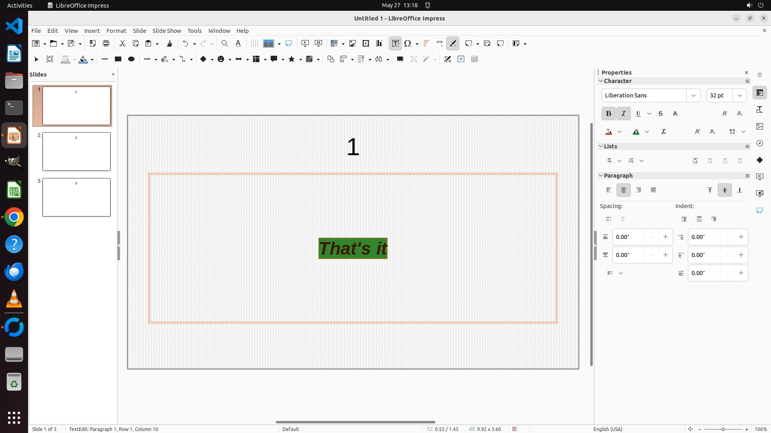The height and width of the screenshot is (433, 771).
Task: Click the Find and Replace icon
Action: [x=225, y=43]
